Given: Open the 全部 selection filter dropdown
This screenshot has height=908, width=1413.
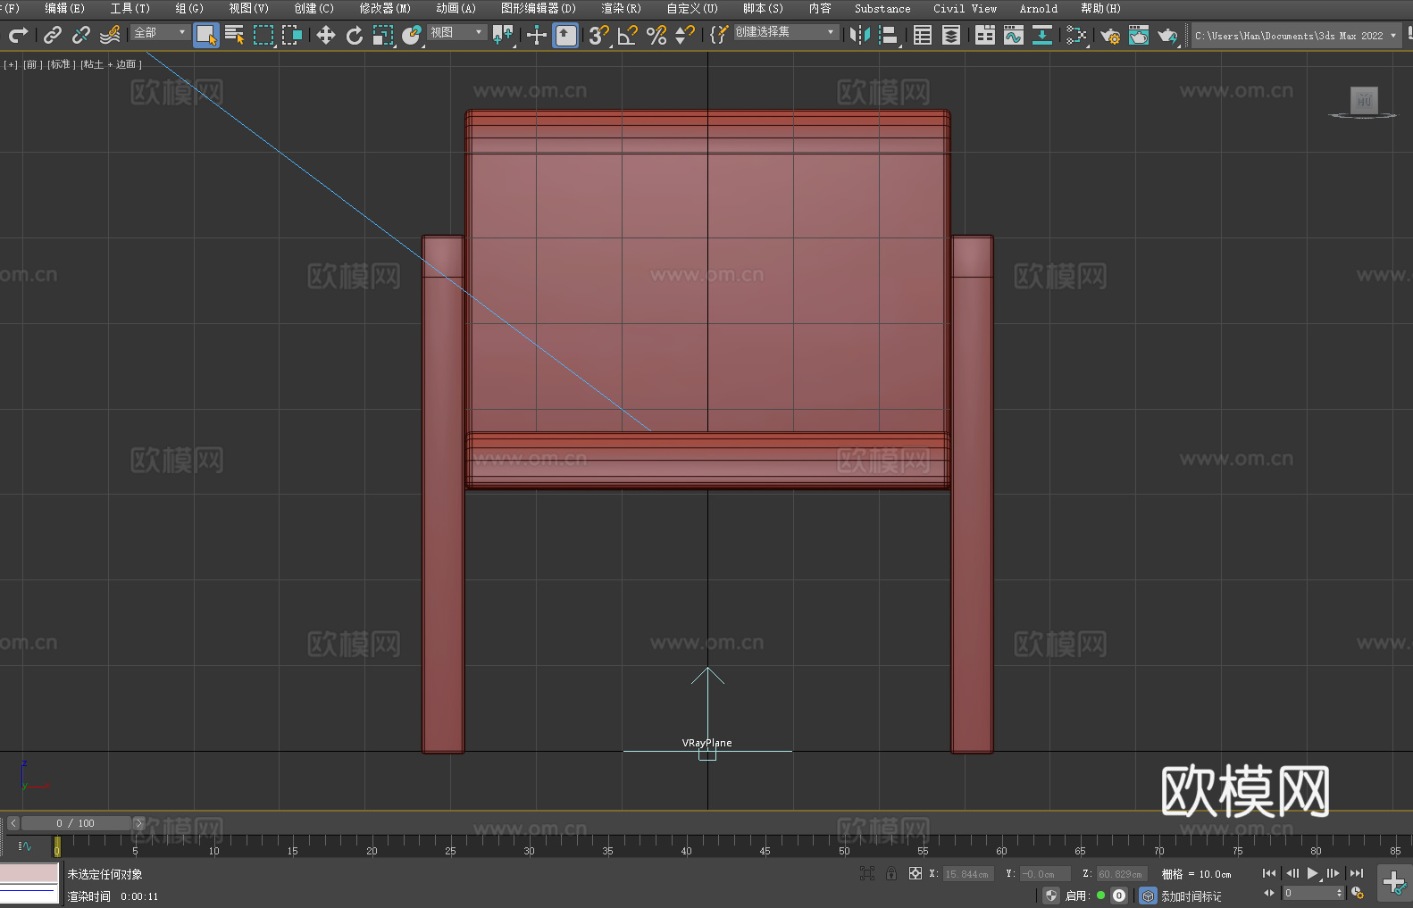Looking at the screenshot, I should (160, 32).
